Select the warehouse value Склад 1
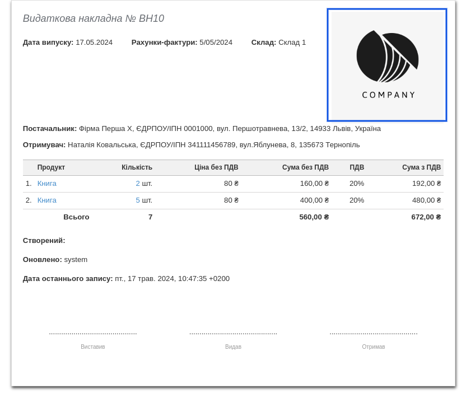Screen dimensions: 466x393 pyautogui.click(x=292, y=42)
